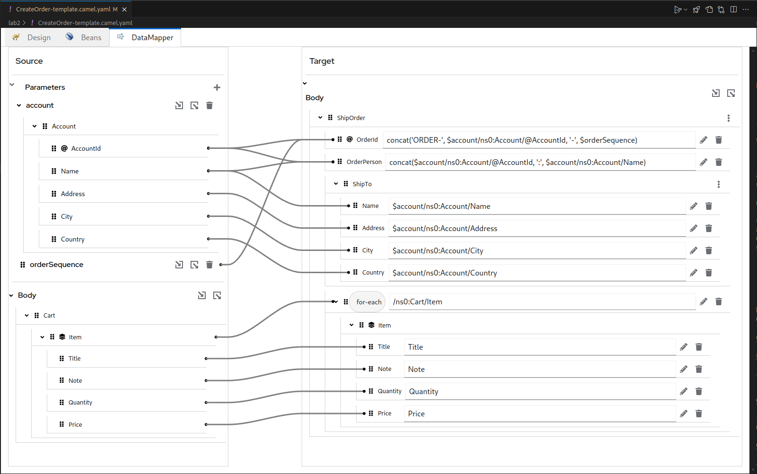Click the Quantity mapping connection endpoint
757x474 pixels.
pyautogui.click(x=205, y=402)
